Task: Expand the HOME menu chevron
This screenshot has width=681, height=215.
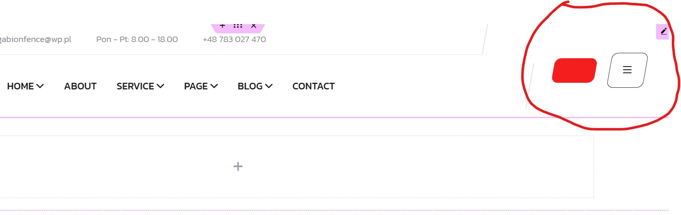Action: pos(40,86)
